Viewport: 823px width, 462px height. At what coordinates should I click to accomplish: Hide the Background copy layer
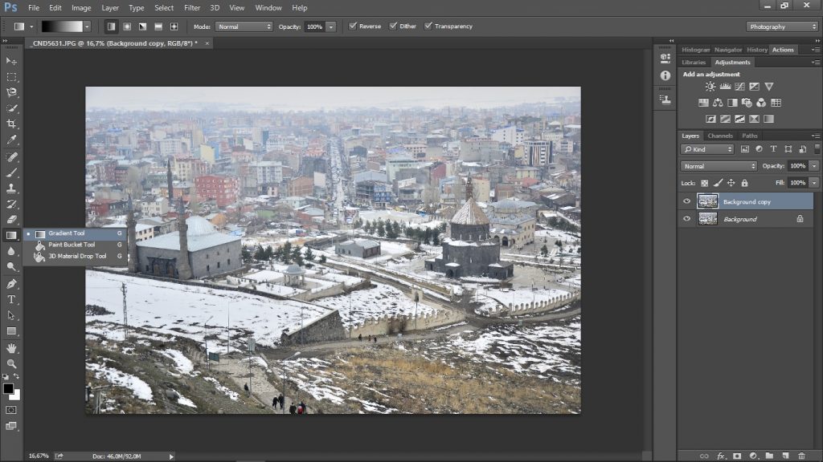pos(686,201)
